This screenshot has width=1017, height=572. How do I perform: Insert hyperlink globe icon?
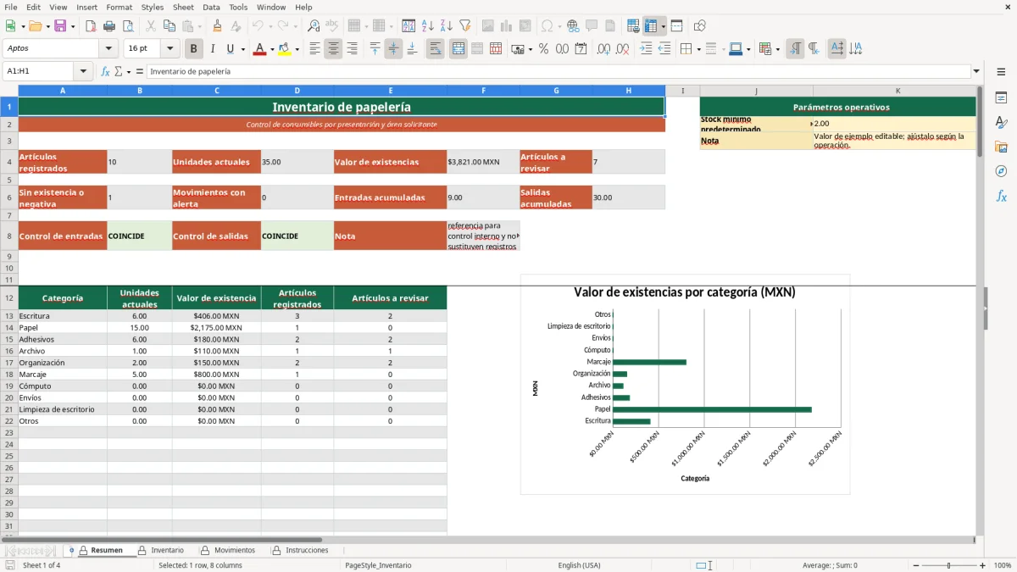(x=573, y=26)
